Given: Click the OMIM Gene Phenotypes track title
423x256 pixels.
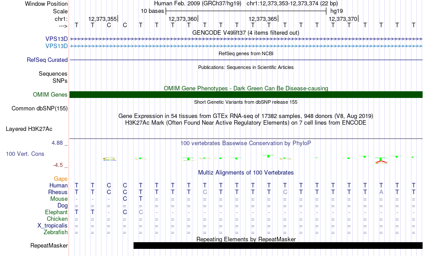Looking at the screenshot, I should pos(246,89).
